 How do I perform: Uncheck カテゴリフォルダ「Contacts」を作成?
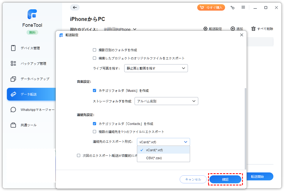point(94,124)
